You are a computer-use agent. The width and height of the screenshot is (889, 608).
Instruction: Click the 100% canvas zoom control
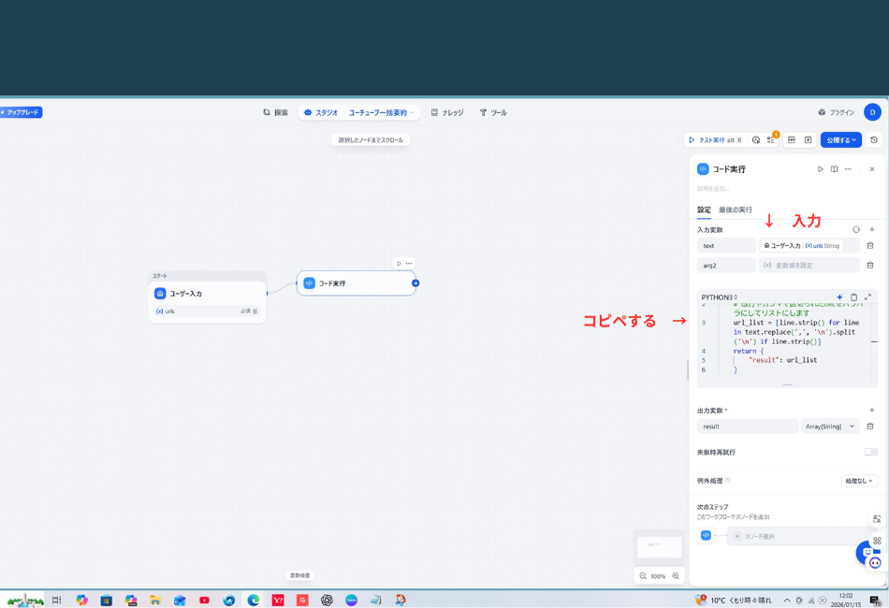[658, 576]
